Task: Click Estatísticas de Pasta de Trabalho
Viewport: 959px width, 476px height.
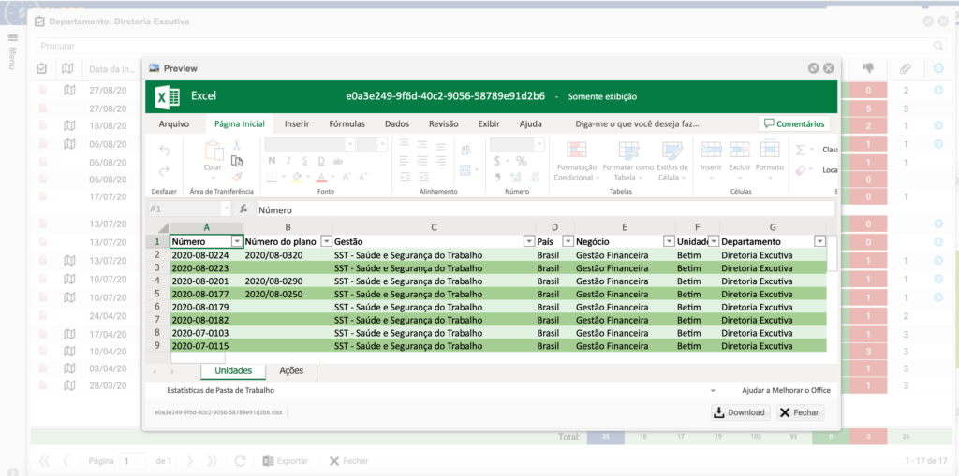Action: [x=220, y=390]
